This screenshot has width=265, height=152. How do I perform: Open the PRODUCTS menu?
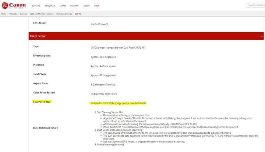click(50, 6)
